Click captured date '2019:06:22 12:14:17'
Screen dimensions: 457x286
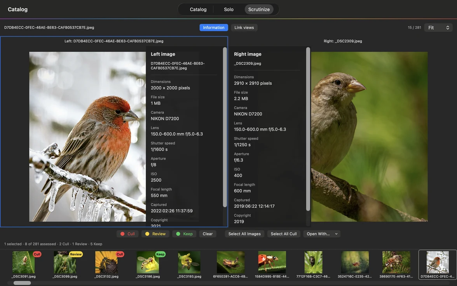point(254,206)
